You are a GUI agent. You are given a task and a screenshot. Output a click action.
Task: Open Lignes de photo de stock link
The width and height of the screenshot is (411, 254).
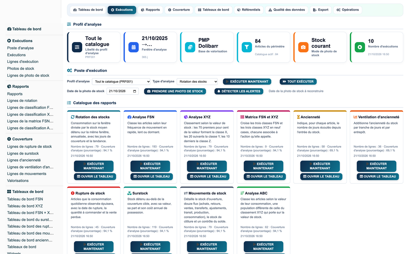(x=28, y=76)
